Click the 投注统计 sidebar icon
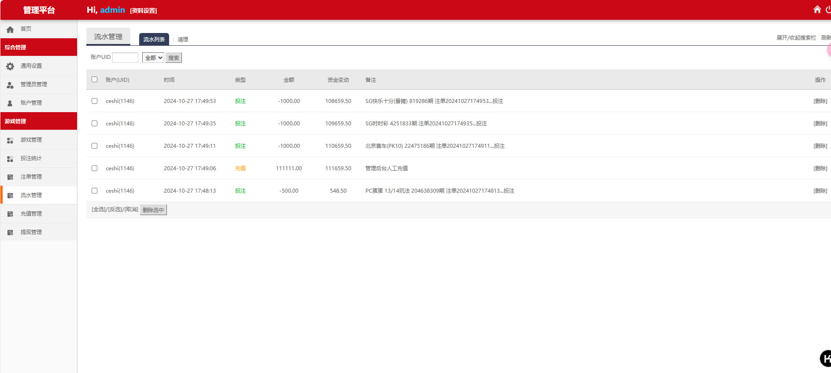Screen dimensions: 831x373 pos(10,158)
